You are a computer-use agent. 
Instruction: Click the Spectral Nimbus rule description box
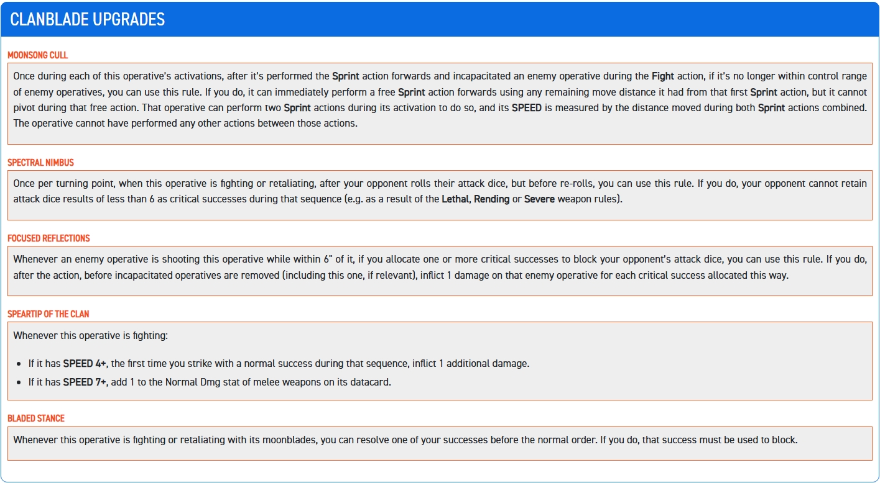coord(440,195)
